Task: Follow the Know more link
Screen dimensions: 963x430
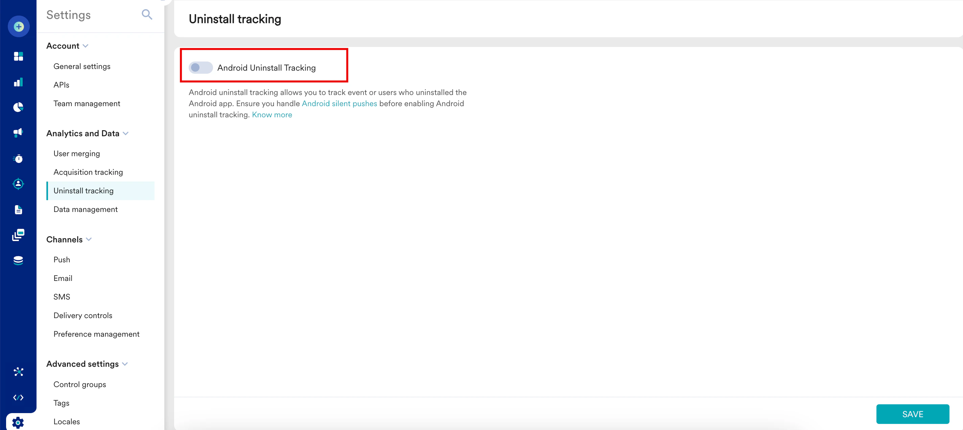Action: [x=272, y=115]
